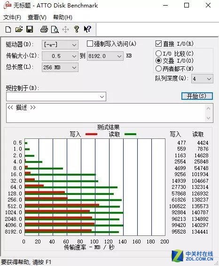Select the 两者都不(N) radio button
Viewport: 219px width, 266px height.
(158, 69)
